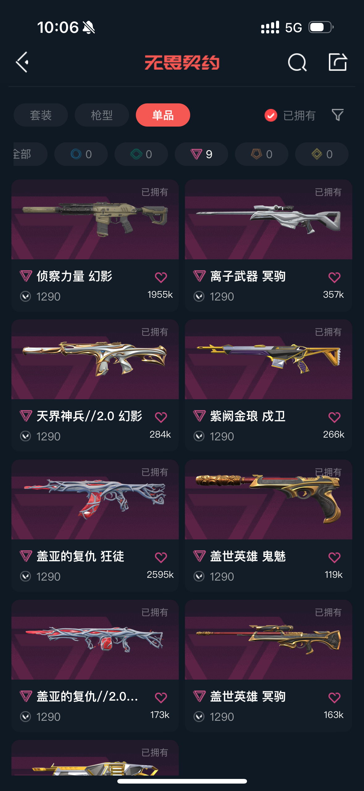Tap the share icon in header
This screenshot has width=364, height=791.
pos(338,62)
